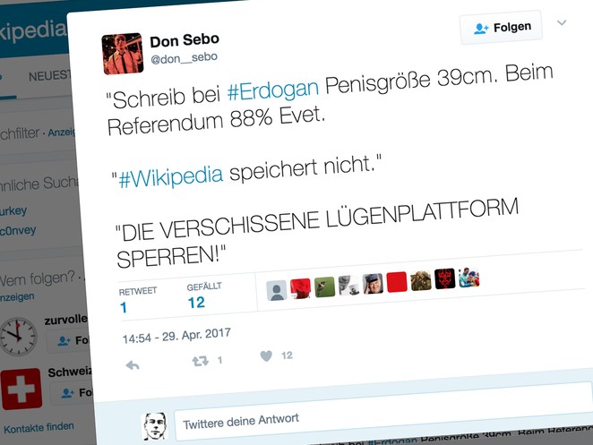Viewport: 593px width, 445px height.
Task: Expand the chevron menu next to Folgen
Action: [562, 22]
